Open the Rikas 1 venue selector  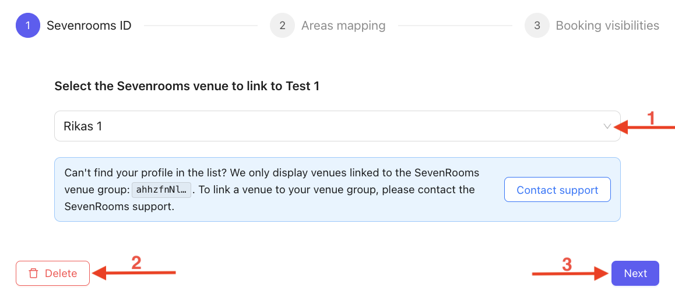click(x=326, y=126)
